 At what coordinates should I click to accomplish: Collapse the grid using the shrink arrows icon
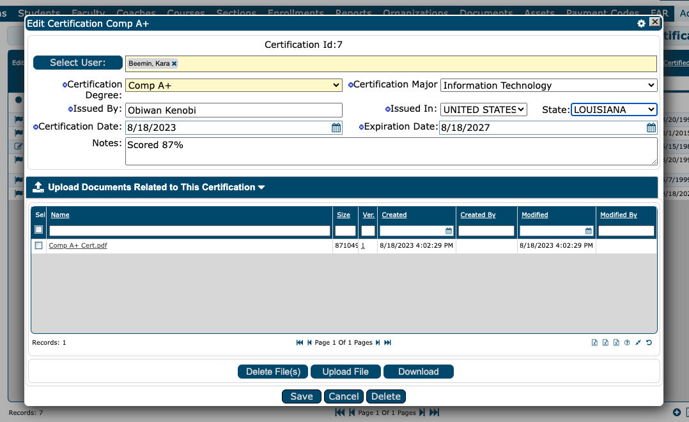[x=638, y=342]
